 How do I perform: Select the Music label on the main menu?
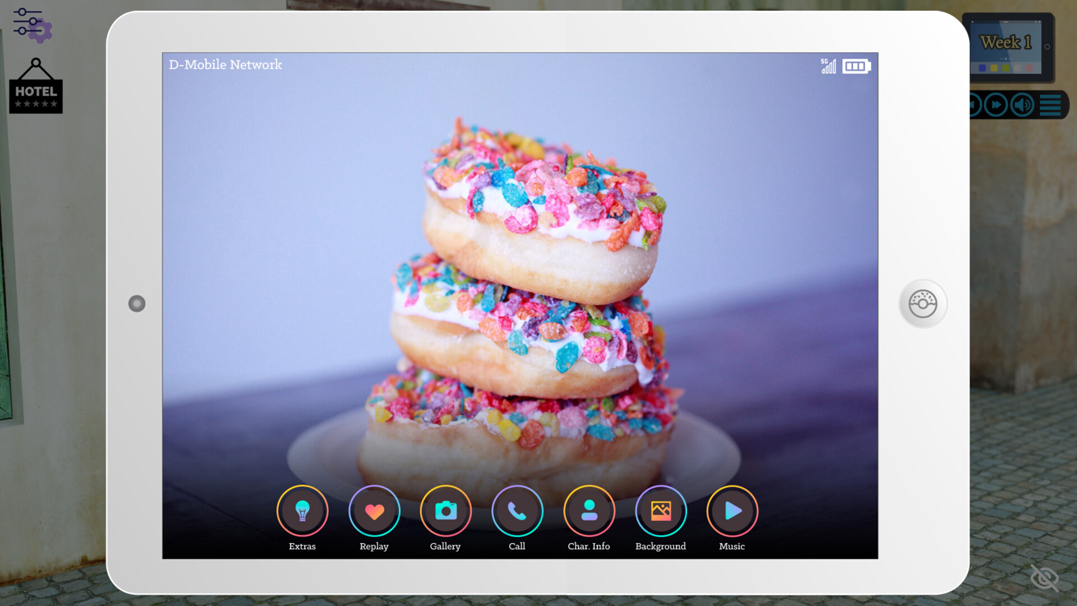click(731, 546)
